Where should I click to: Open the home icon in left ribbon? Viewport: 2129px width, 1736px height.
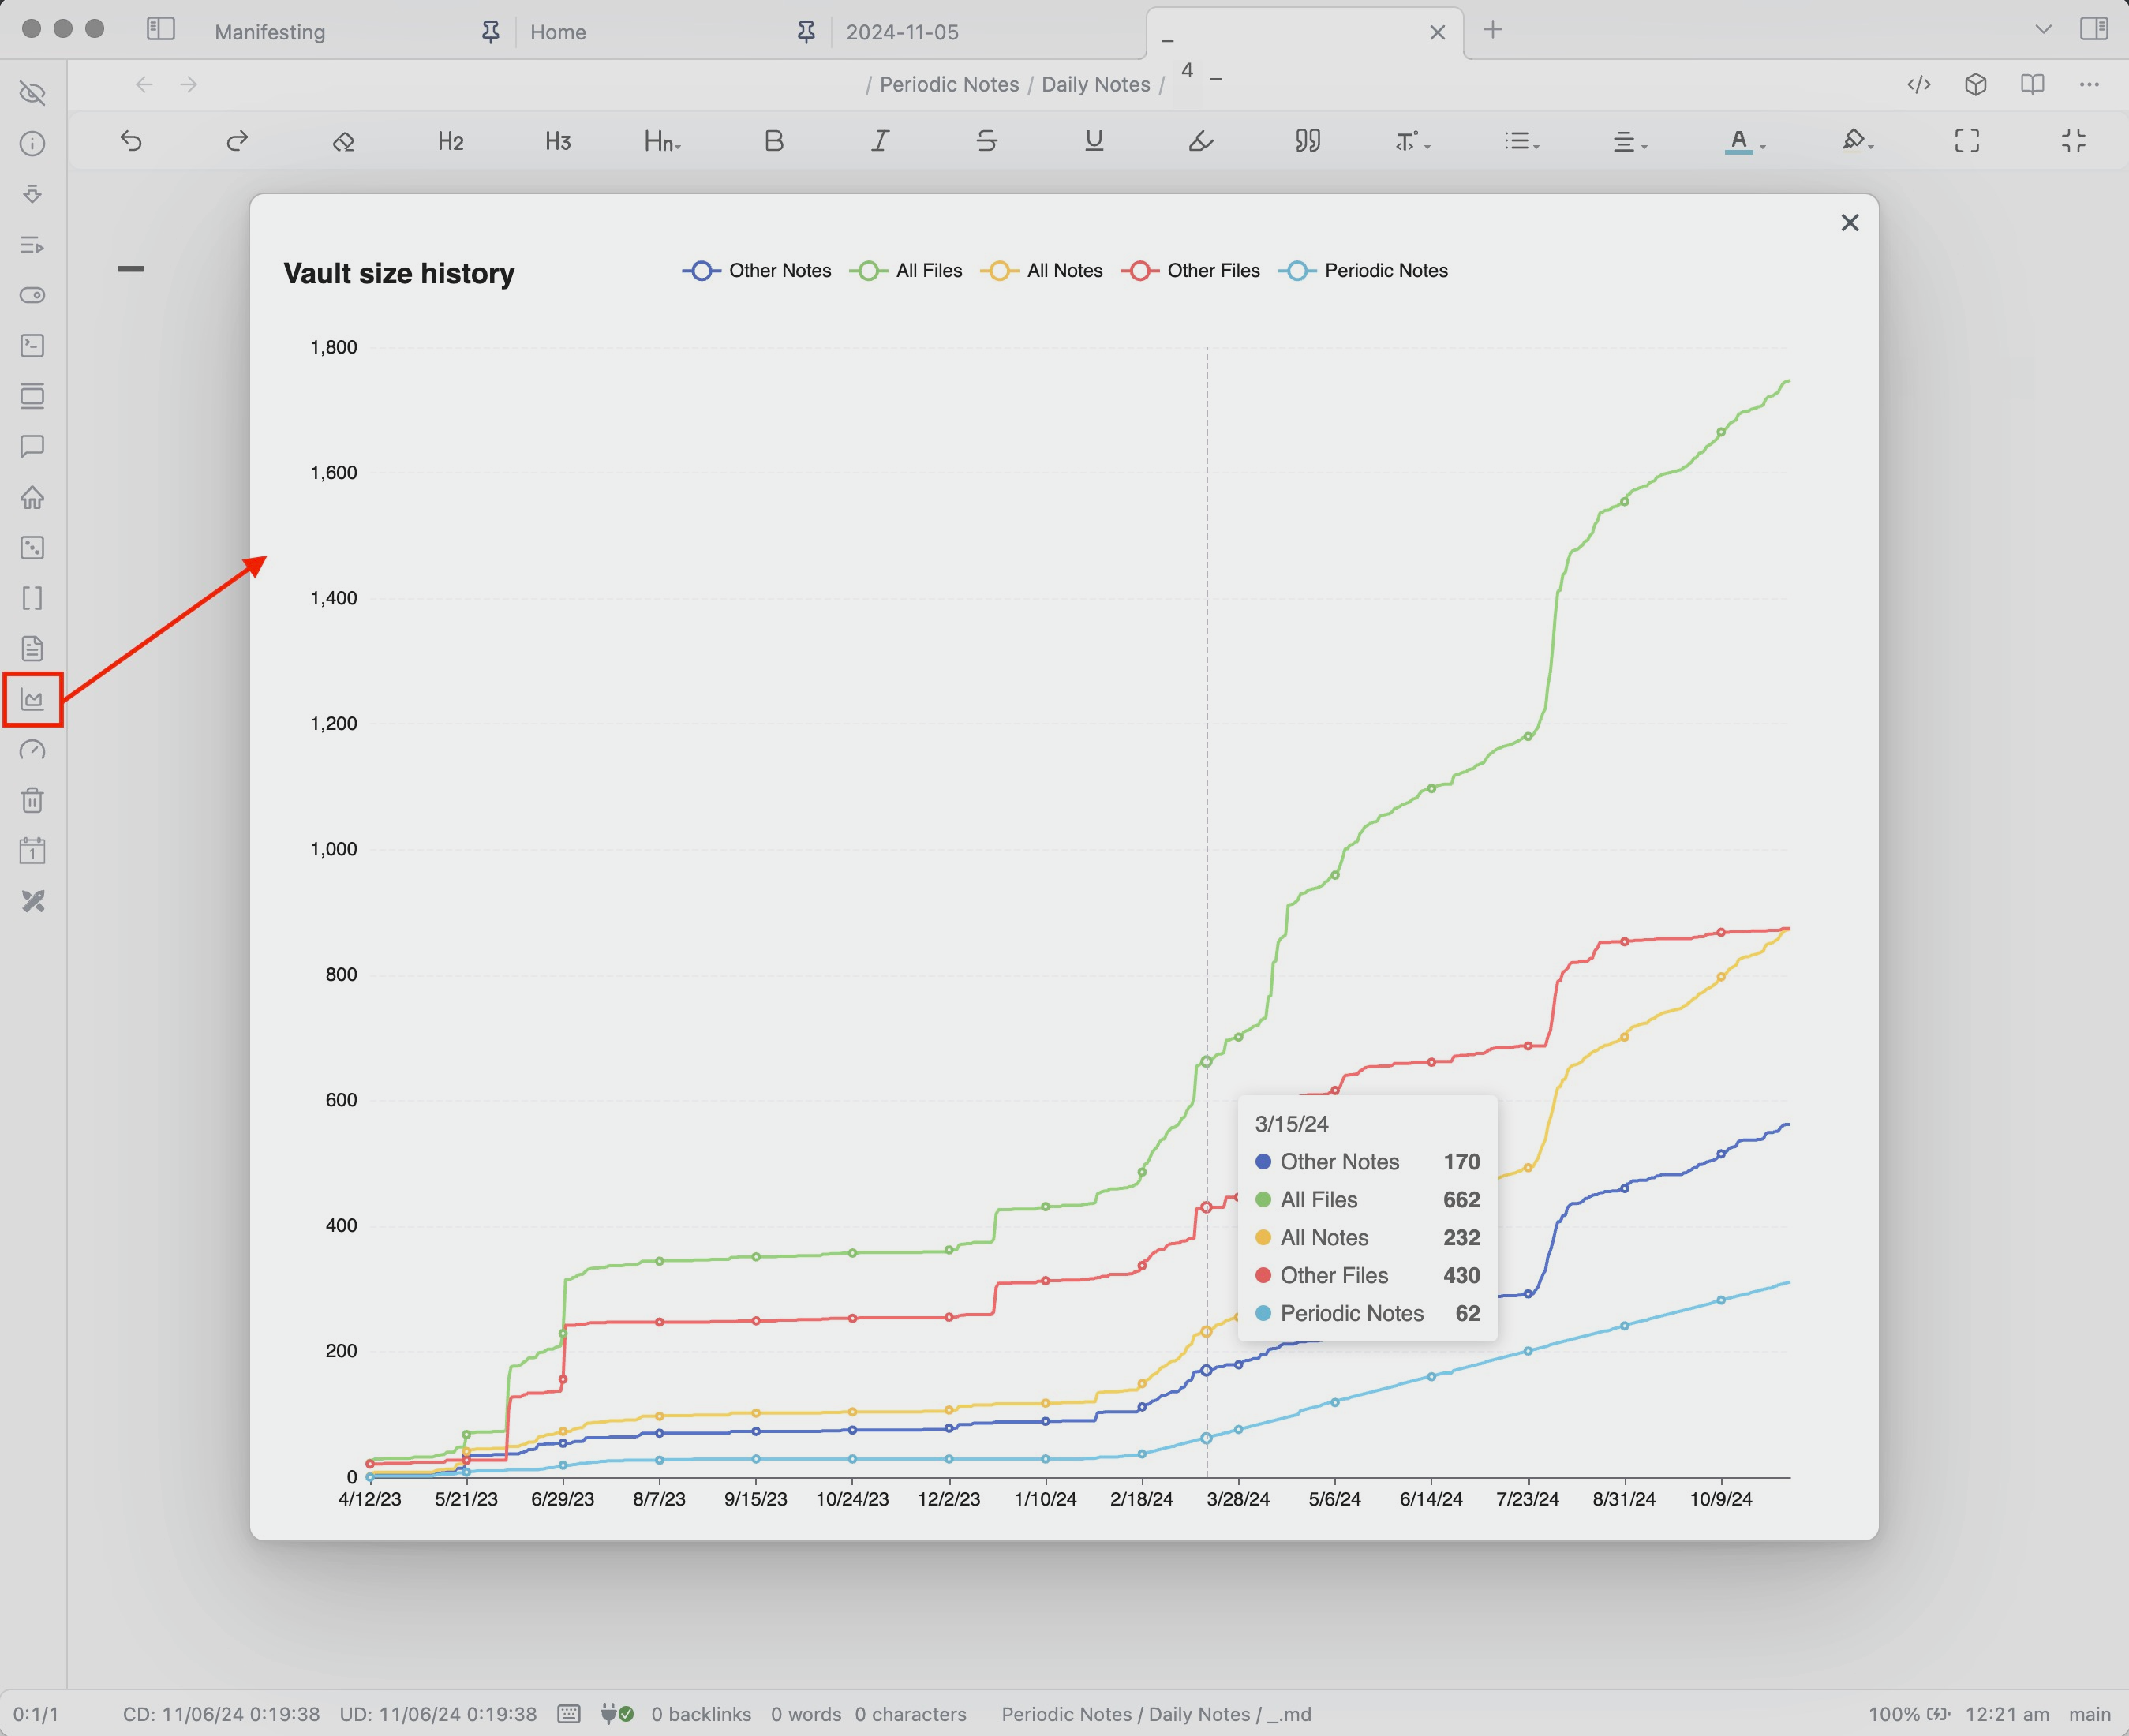(x=32, y=497)
